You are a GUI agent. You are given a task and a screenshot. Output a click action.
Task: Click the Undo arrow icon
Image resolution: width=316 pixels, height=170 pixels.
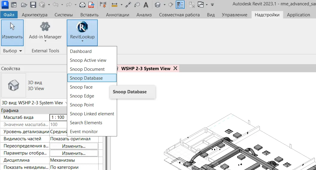pos(55,5)
